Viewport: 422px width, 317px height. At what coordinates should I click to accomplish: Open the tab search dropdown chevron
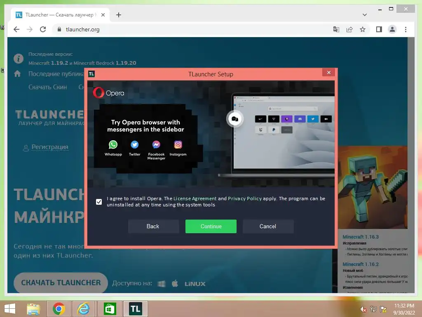click(x=364, y=15)
